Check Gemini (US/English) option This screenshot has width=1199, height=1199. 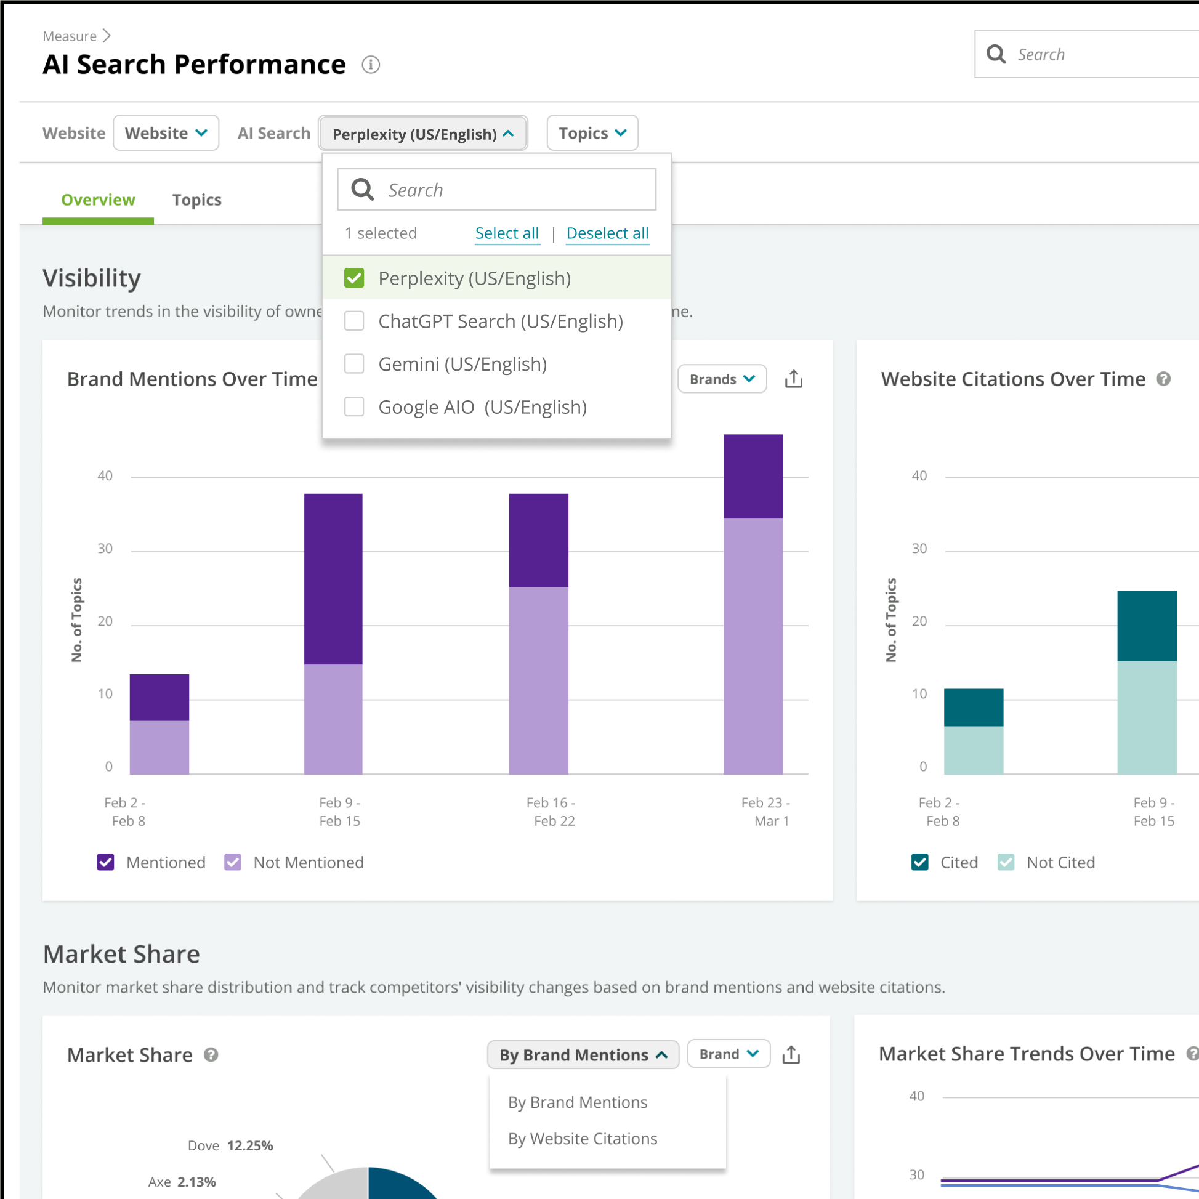353,364
